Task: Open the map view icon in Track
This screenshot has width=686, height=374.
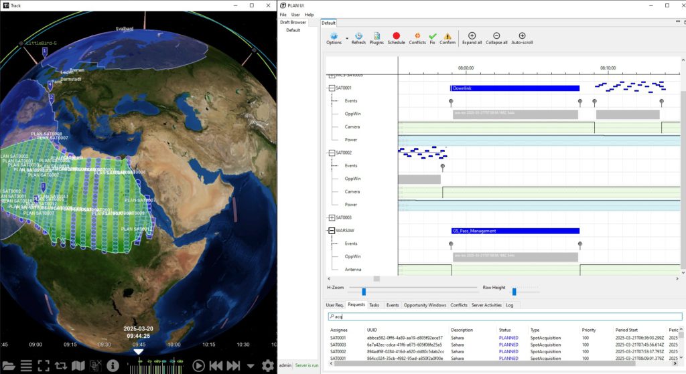Action: click(x=78, y=366)
